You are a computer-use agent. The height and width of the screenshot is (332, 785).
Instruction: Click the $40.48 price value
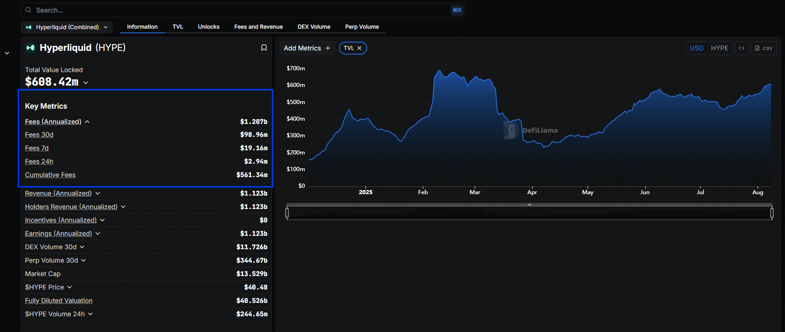256,287
